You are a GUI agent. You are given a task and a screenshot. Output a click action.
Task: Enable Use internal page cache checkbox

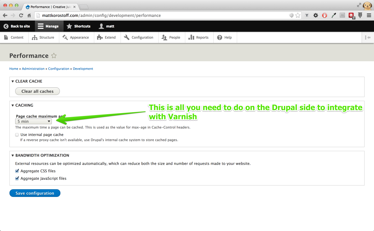(x=17, y=135)
